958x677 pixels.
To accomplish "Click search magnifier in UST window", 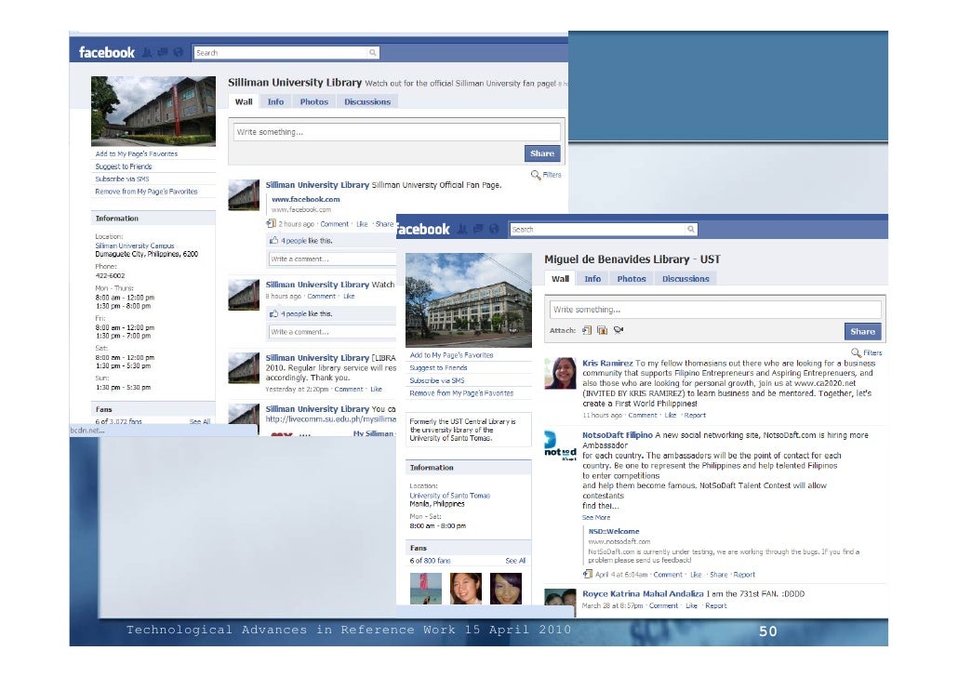I will pyautogui.click(x=690, y=230).
